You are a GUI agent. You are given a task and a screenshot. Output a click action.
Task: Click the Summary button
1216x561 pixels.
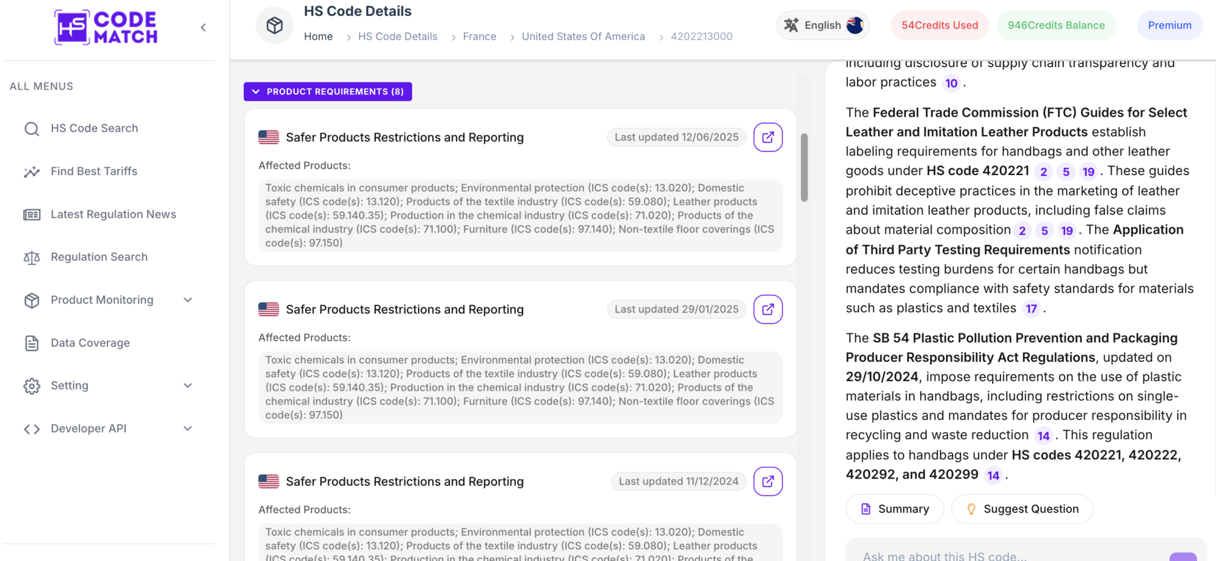[x=895, y=509]
